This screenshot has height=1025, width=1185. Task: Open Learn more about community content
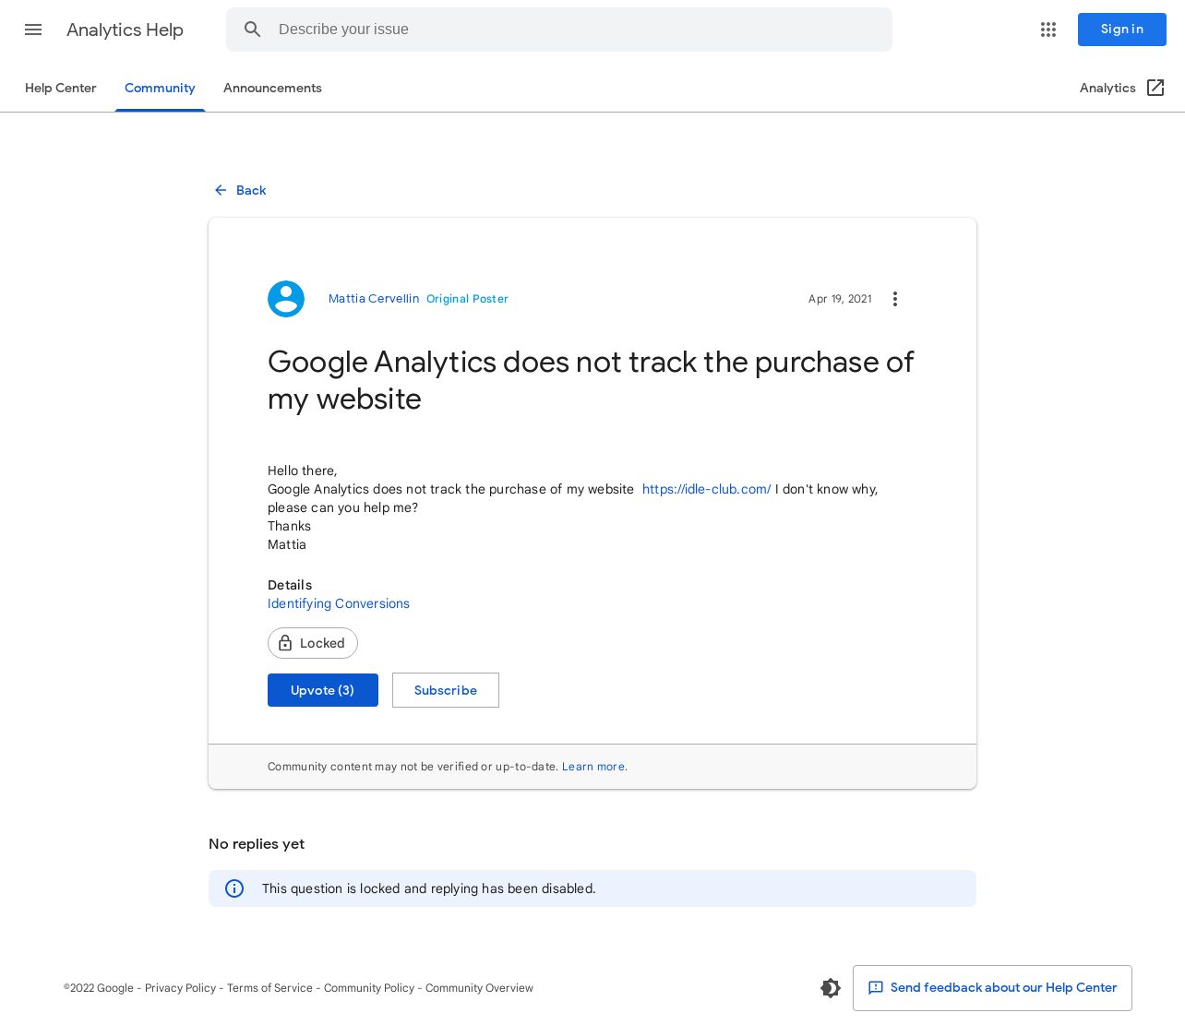click(594, 767)
